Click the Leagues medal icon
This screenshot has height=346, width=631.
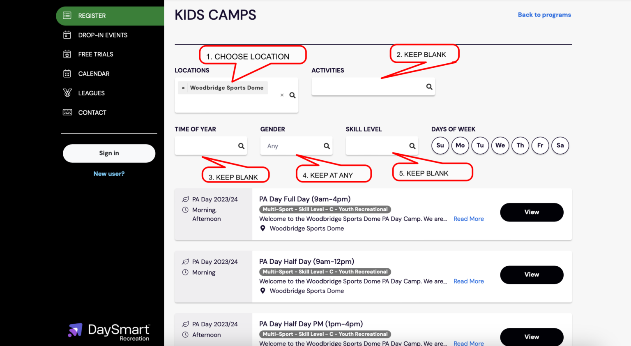[67, 93]
